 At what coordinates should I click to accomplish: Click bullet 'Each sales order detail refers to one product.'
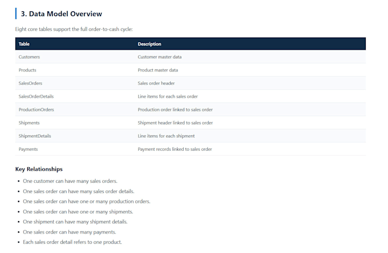tap(72, 242)
